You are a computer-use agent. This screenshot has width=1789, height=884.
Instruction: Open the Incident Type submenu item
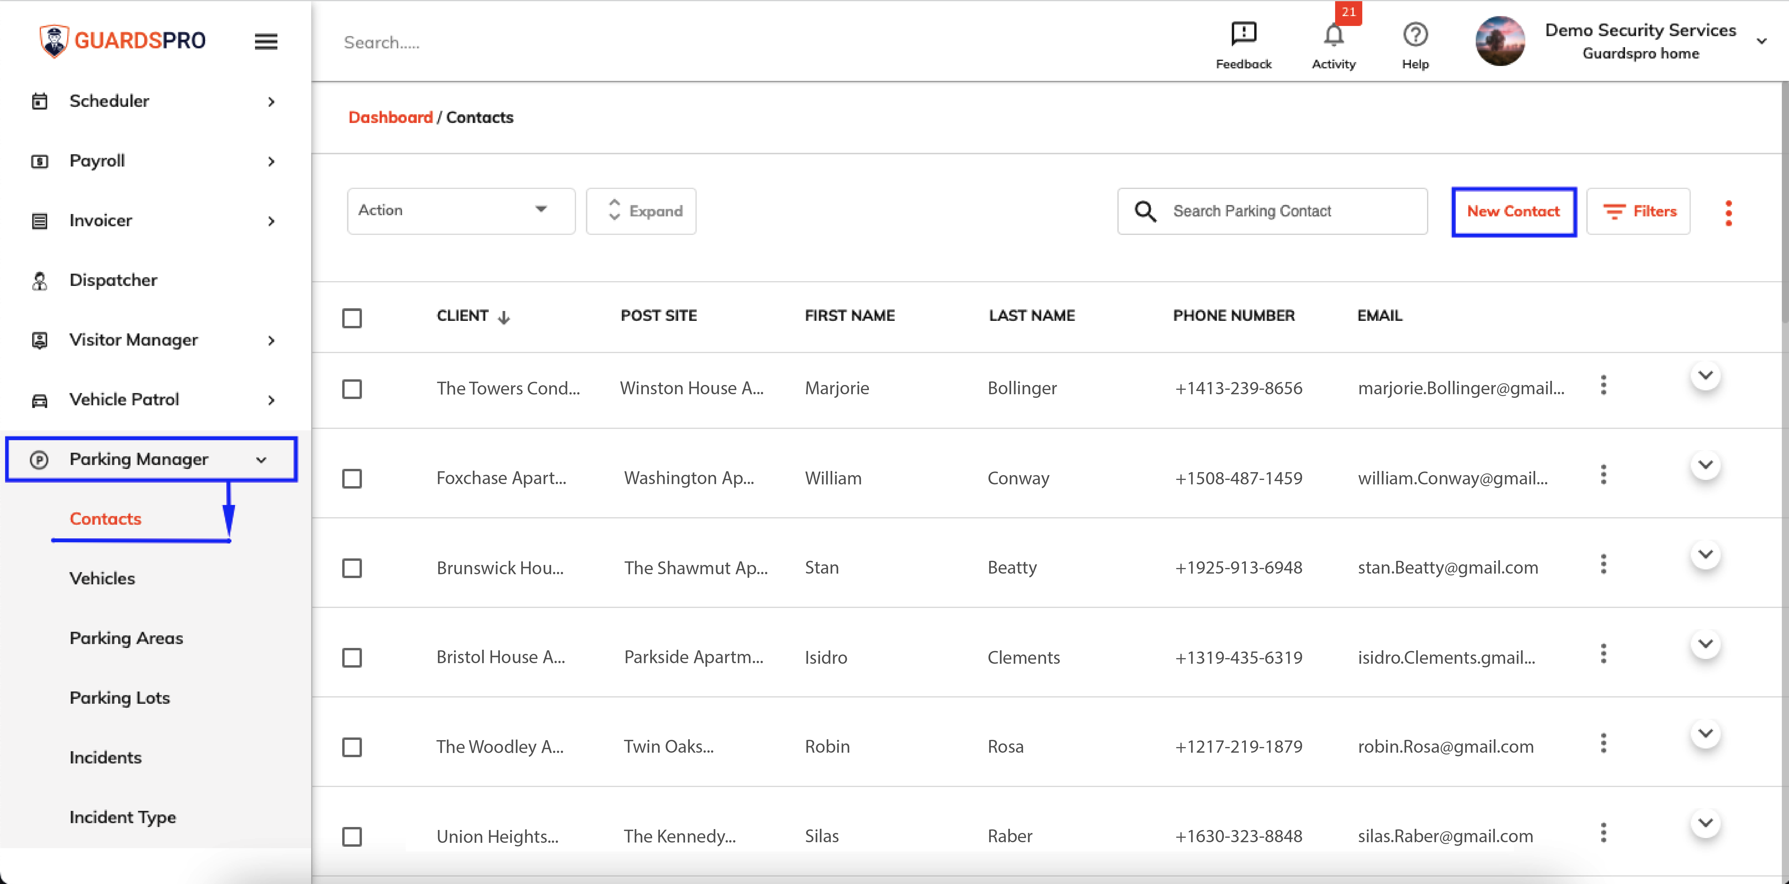[123, 817]
